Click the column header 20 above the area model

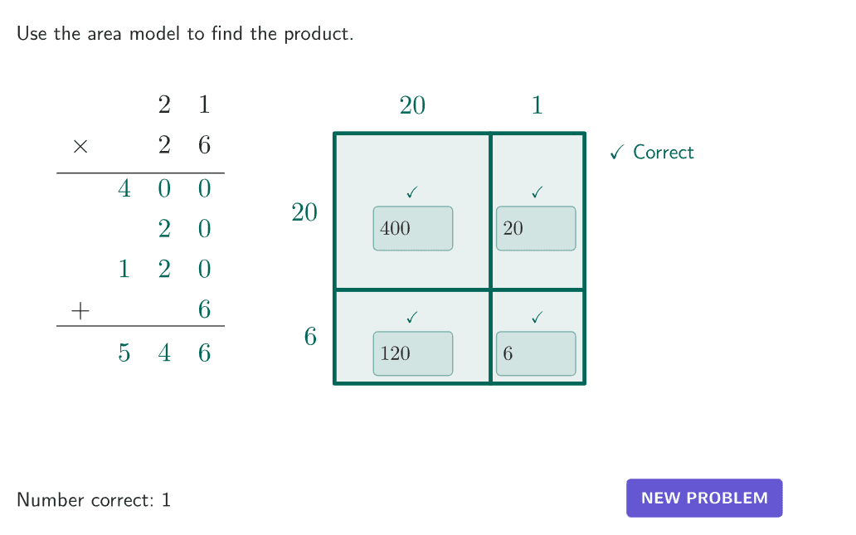click(412, 105)
